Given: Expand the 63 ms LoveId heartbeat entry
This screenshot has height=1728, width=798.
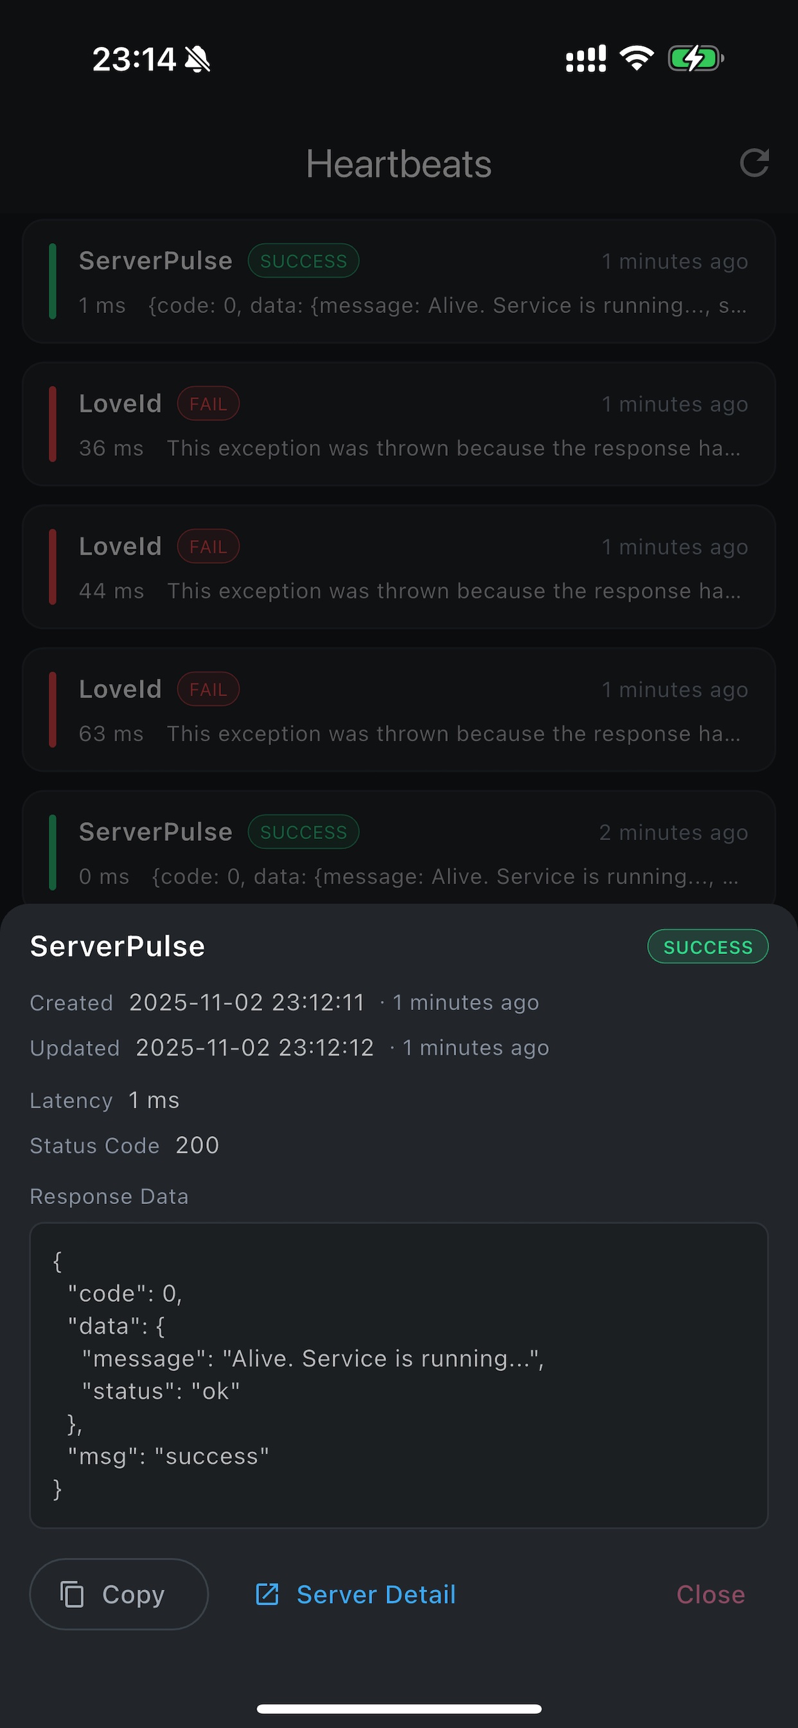Looking at the screenshot, I should click(399, 710).
